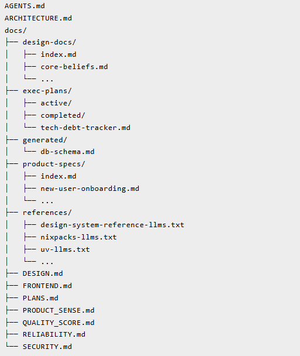Screen dimensions: 300x356
Task: Expand the design-docs/ folder
Action: [49, 42]
